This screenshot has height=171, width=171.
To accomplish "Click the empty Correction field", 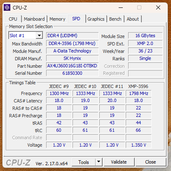I will (x=145, y=66).
